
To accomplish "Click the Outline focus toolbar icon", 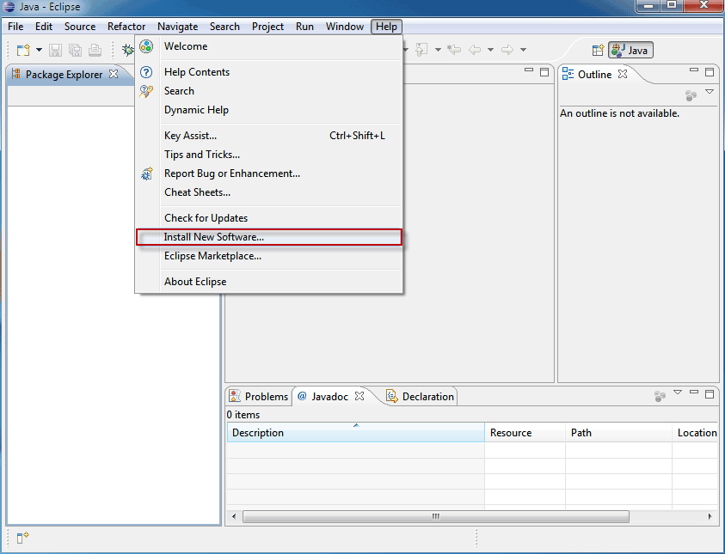I will (691, 95).
